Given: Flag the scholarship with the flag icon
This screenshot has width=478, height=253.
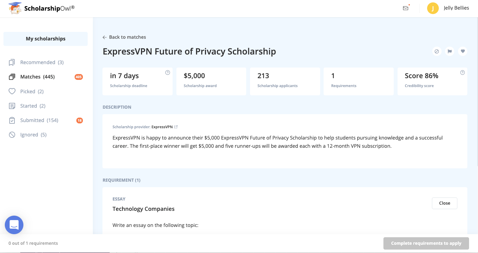Looking at the screenshot, I should point(449,51).
